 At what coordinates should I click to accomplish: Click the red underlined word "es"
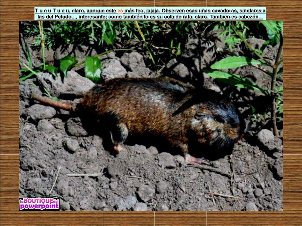click(120, 11)
